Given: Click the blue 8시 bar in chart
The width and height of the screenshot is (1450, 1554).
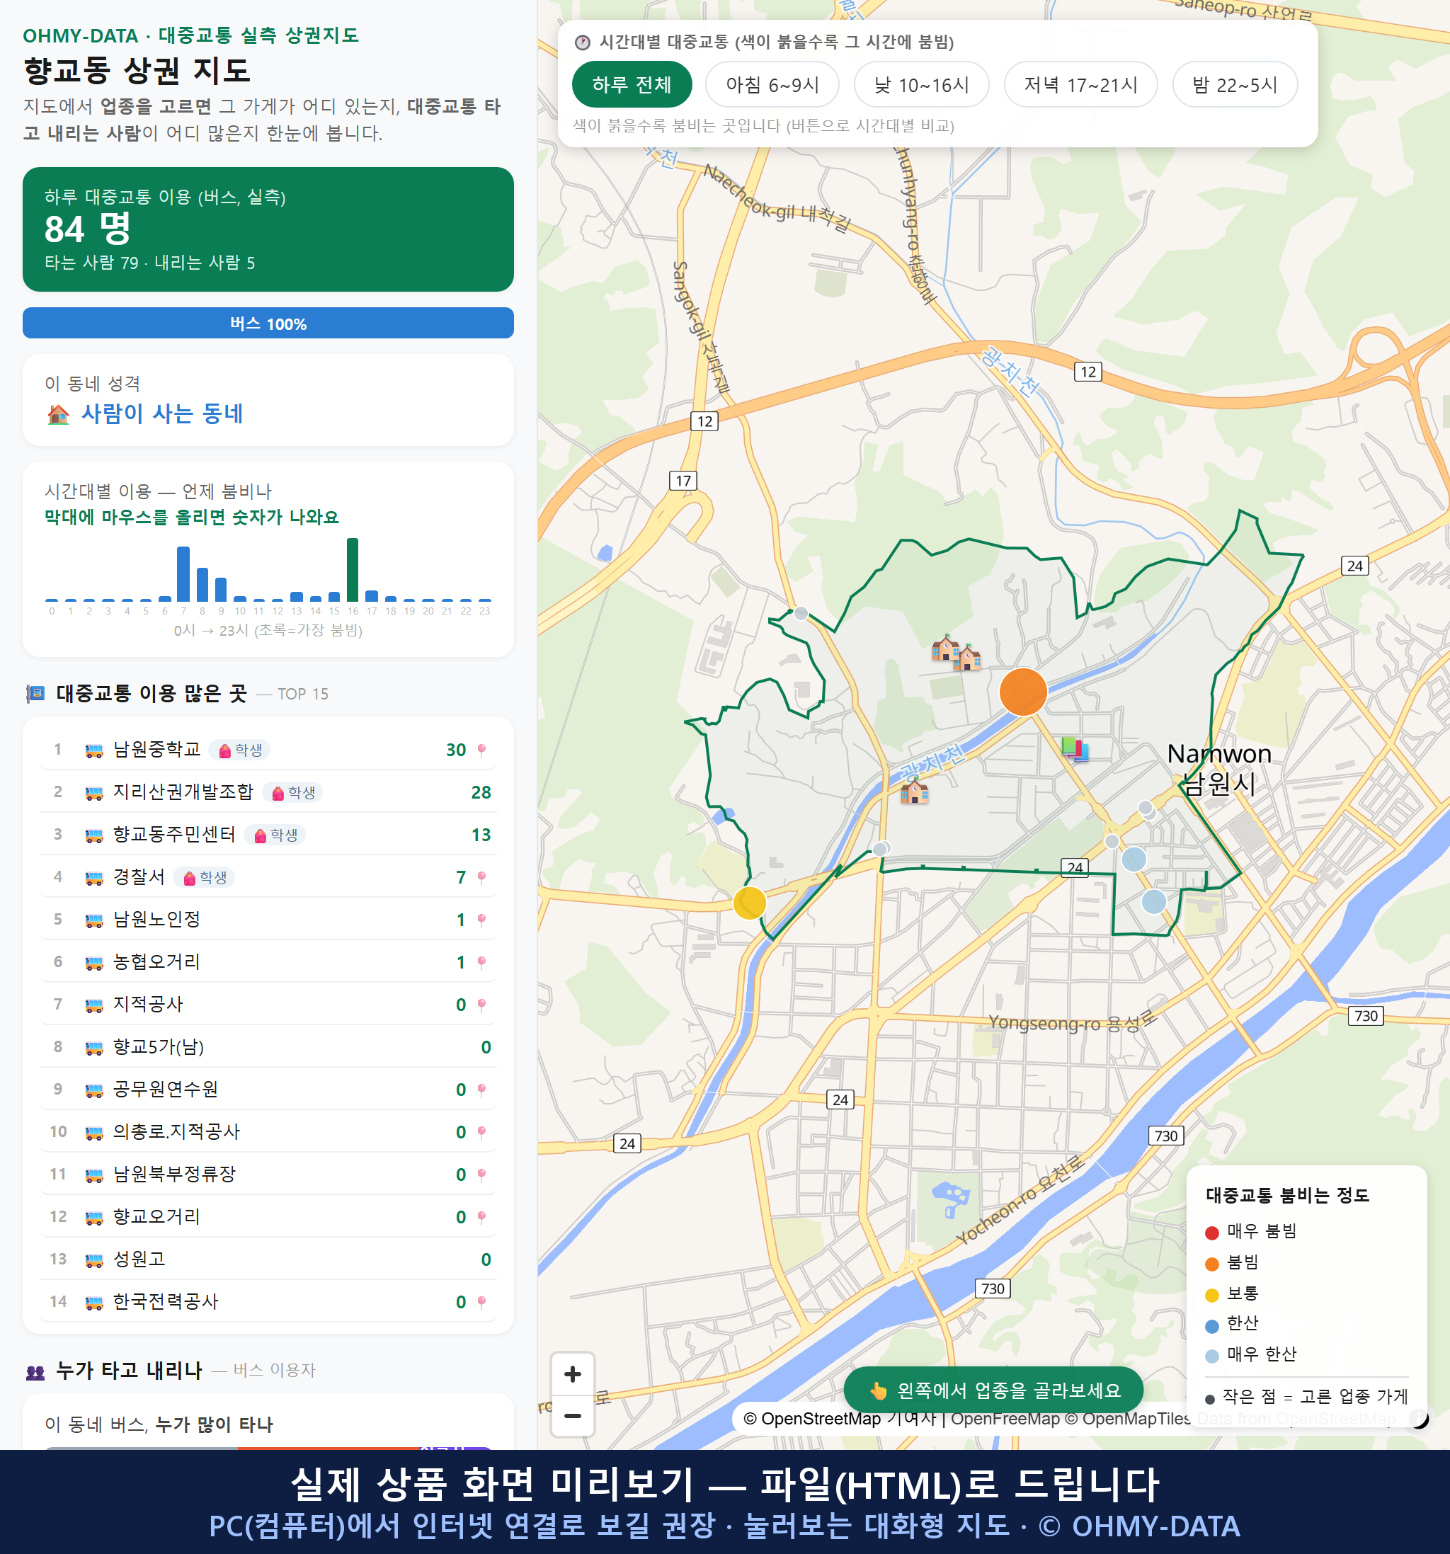Looking at the screenshot, I should [202, 584].
